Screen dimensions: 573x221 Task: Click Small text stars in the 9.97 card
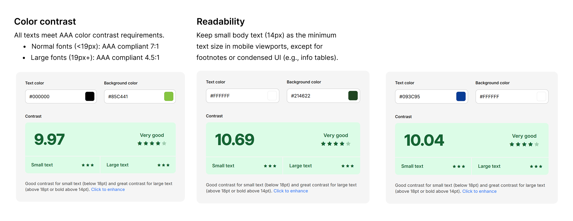coord(88,165)
